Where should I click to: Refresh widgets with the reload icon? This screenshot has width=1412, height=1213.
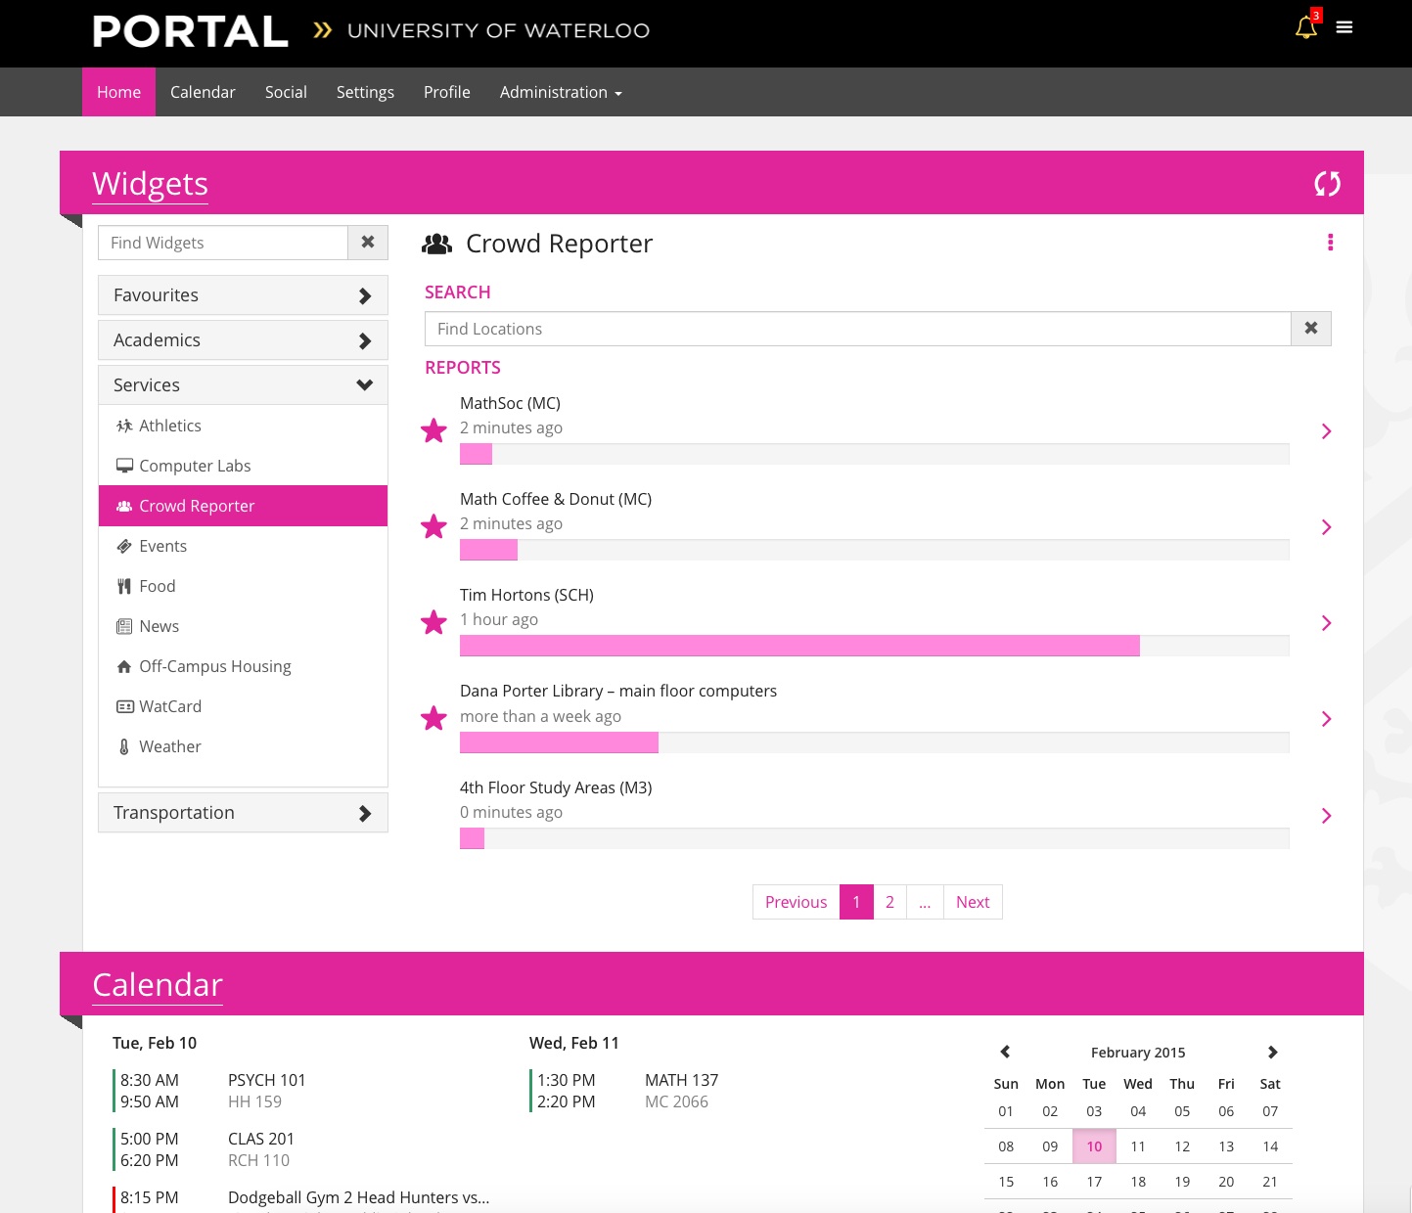coord(1327,184)
